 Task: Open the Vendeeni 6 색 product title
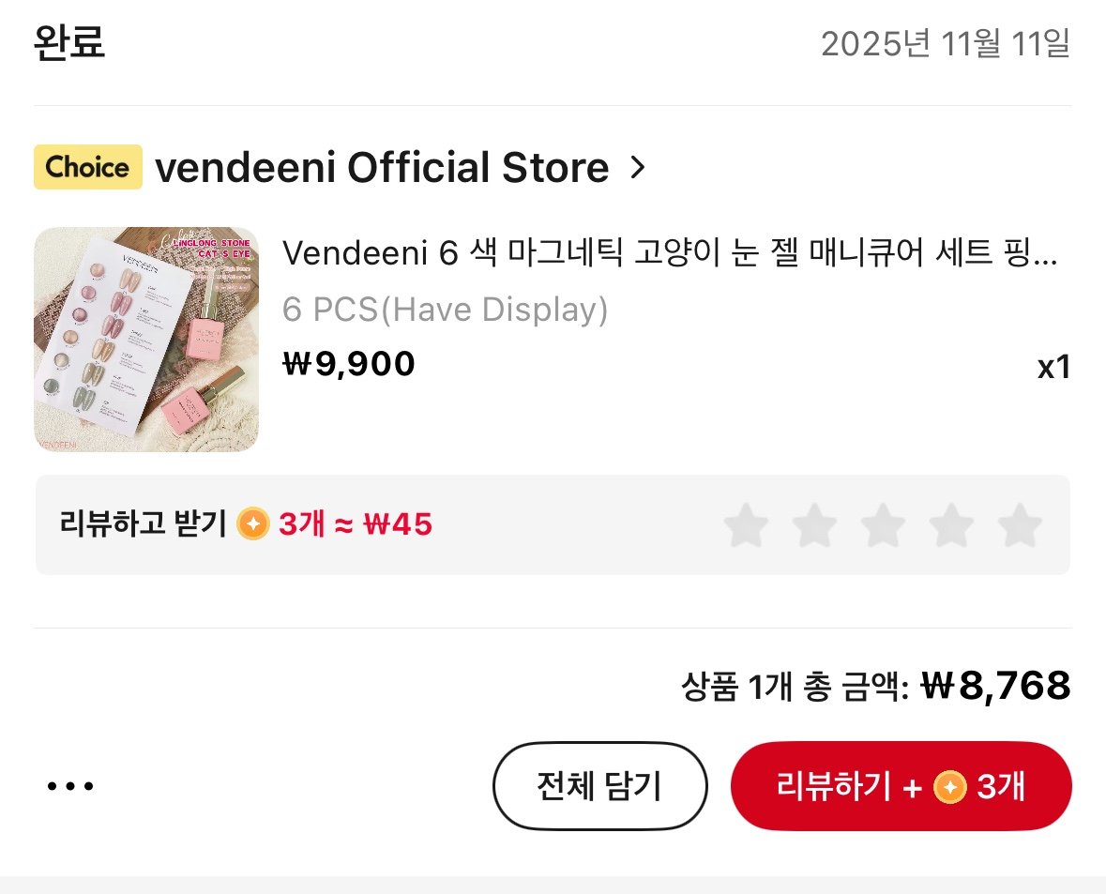point(670,252)
